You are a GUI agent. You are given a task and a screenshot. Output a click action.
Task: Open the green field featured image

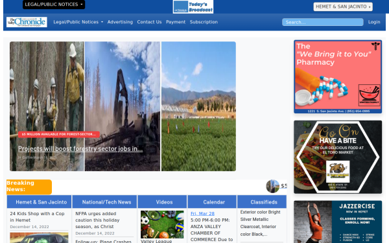click(198, 106)
